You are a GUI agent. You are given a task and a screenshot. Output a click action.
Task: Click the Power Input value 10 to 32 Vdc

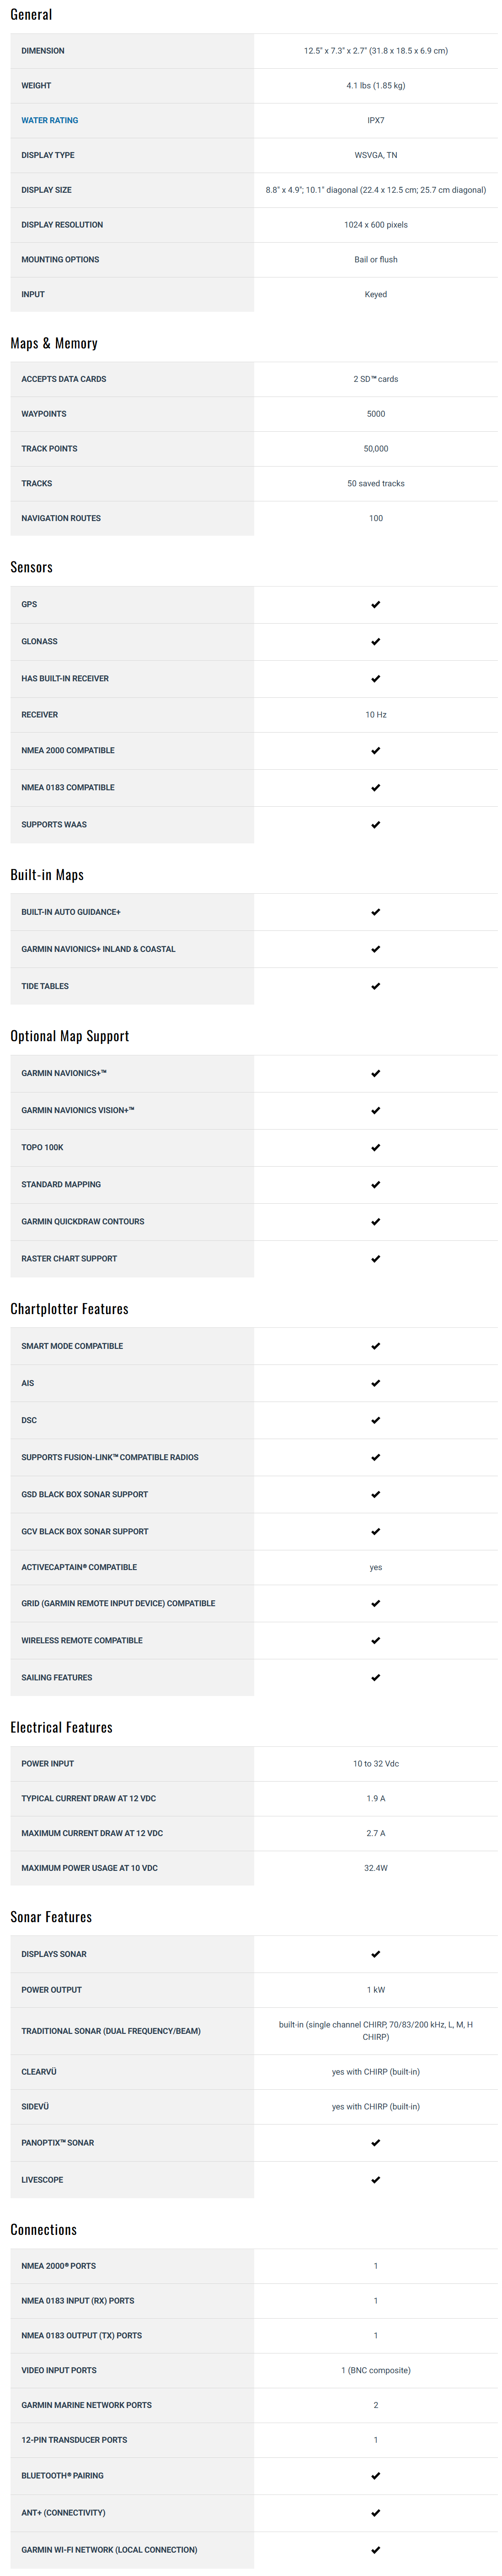pos(375,1764)
